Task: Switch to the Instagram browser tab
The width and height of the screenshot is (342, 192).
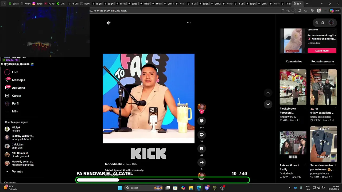Action: [x=37, y=3]
